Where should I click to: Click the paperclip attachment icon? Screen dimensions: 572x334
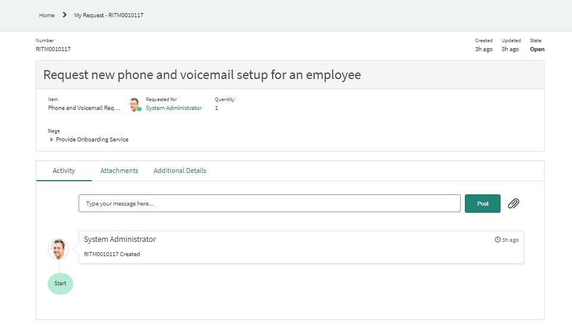[513, 203]
